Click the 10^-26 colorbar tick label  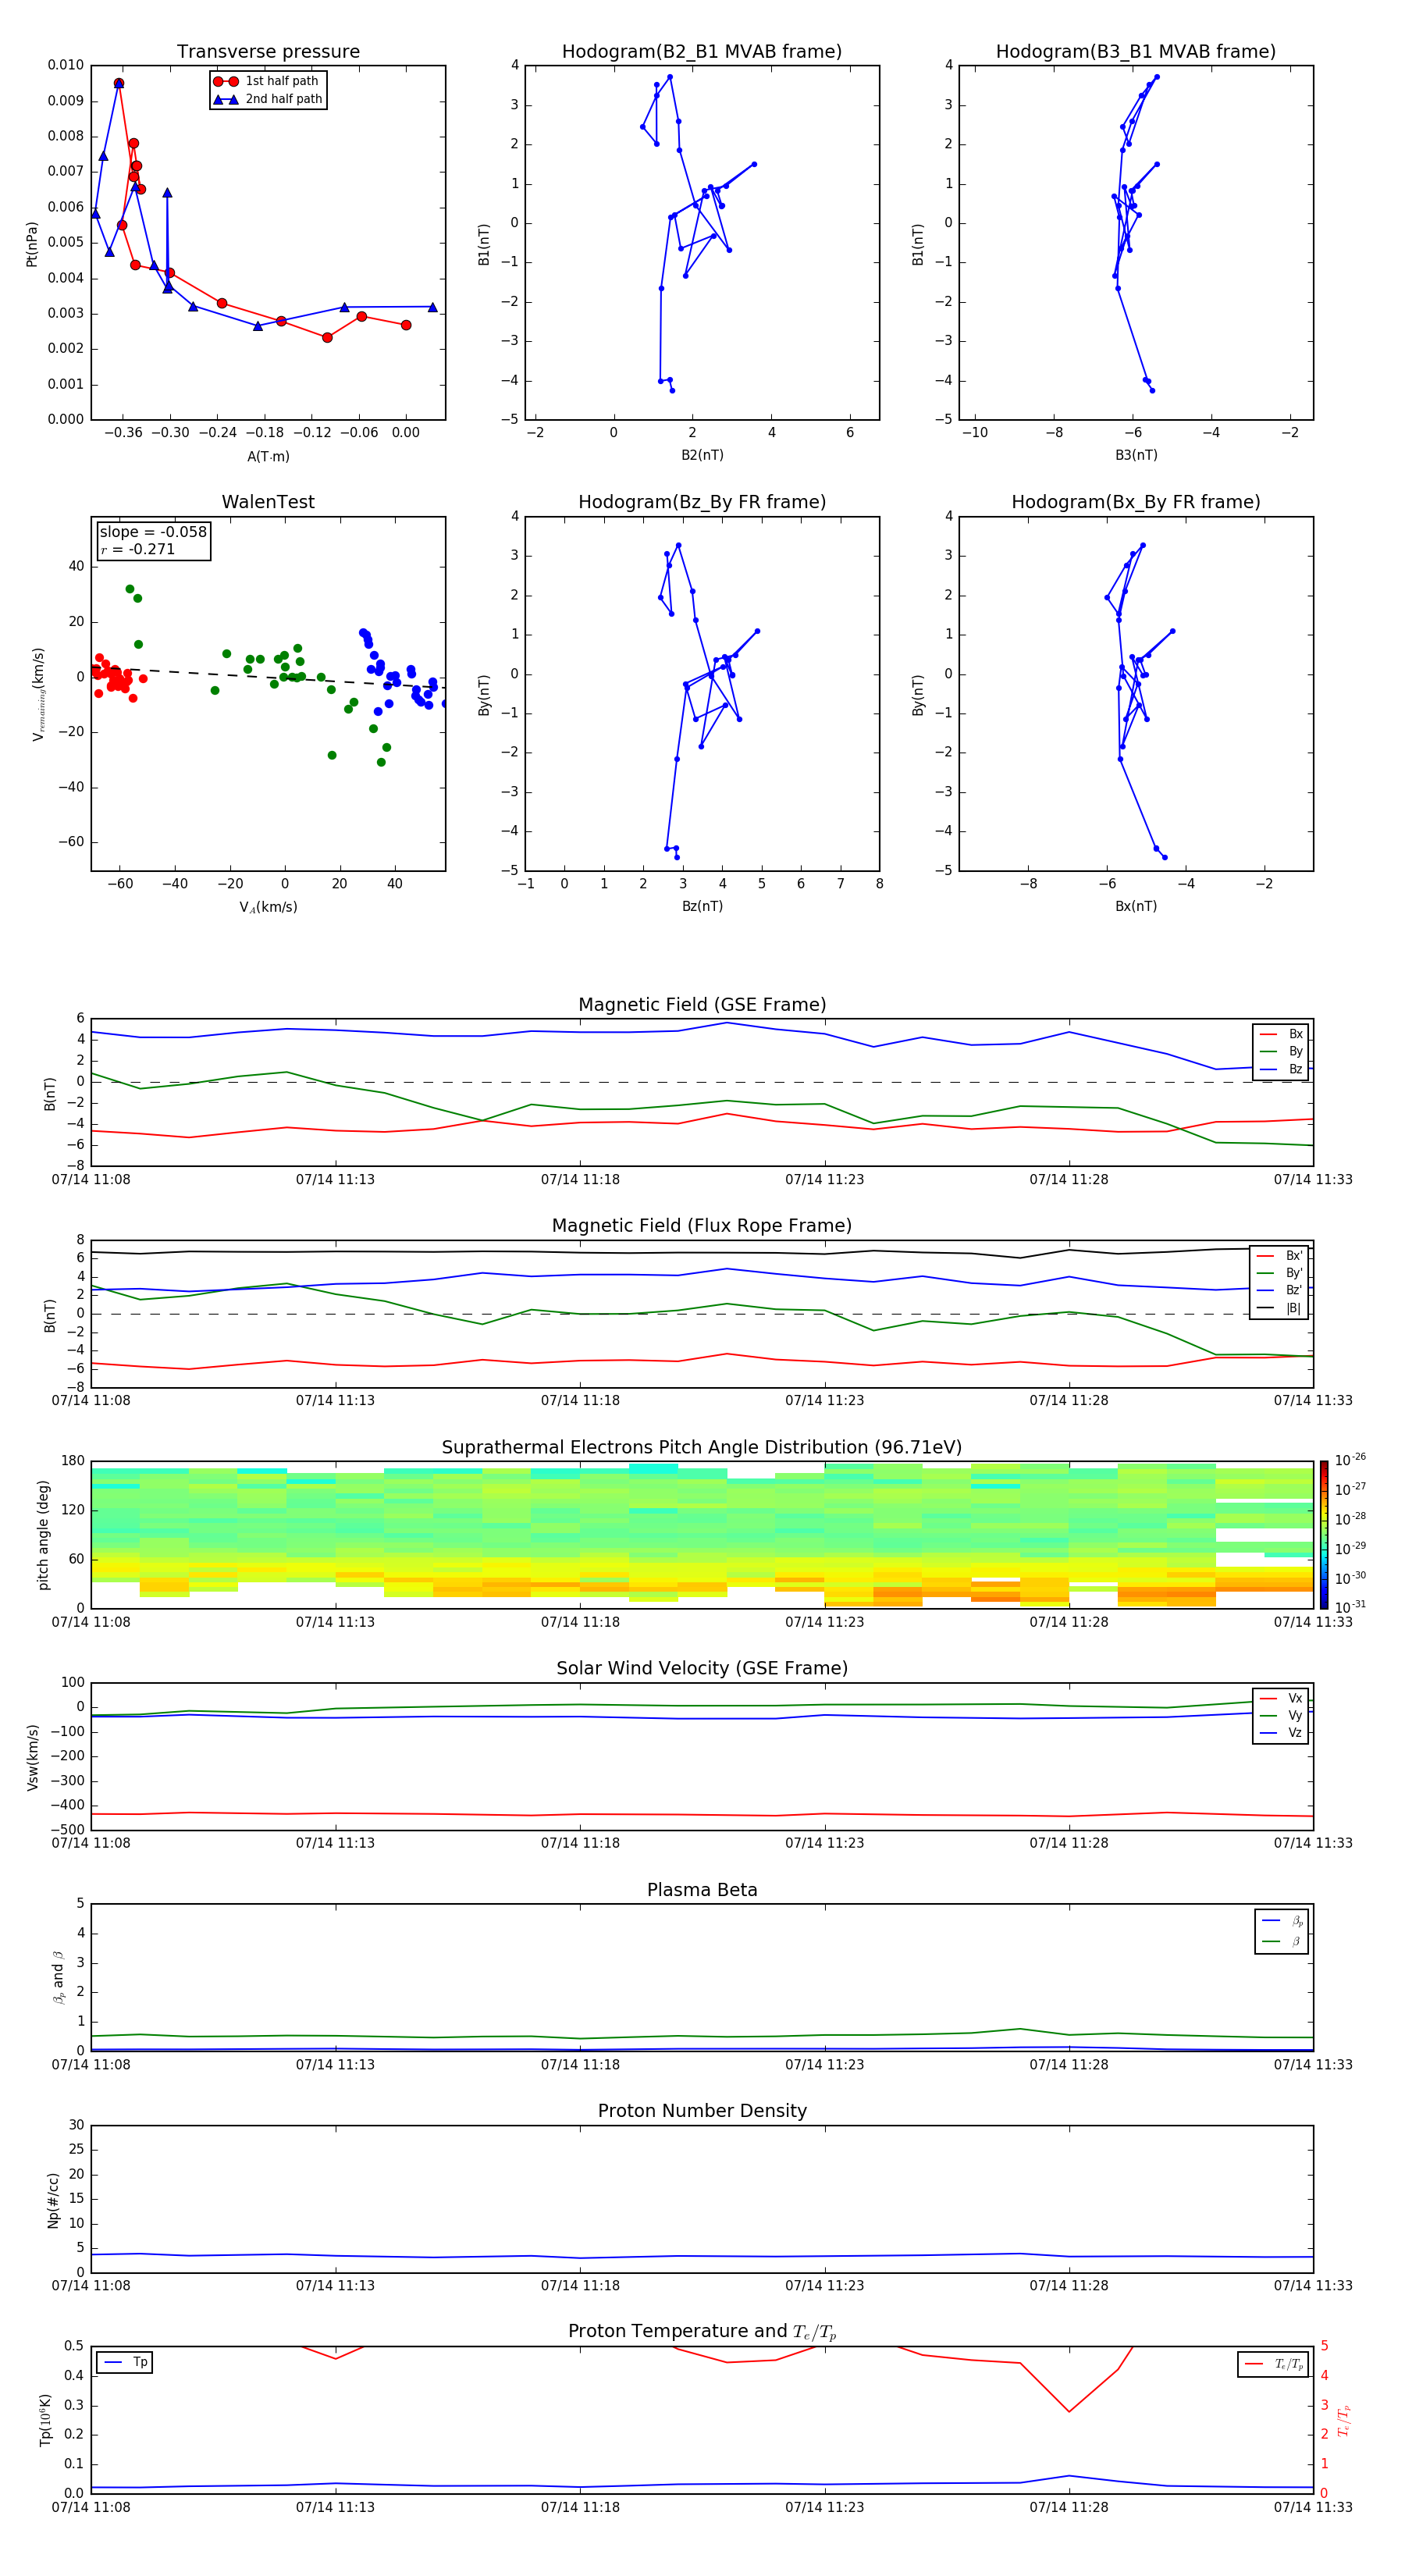pos(1350,1460)
